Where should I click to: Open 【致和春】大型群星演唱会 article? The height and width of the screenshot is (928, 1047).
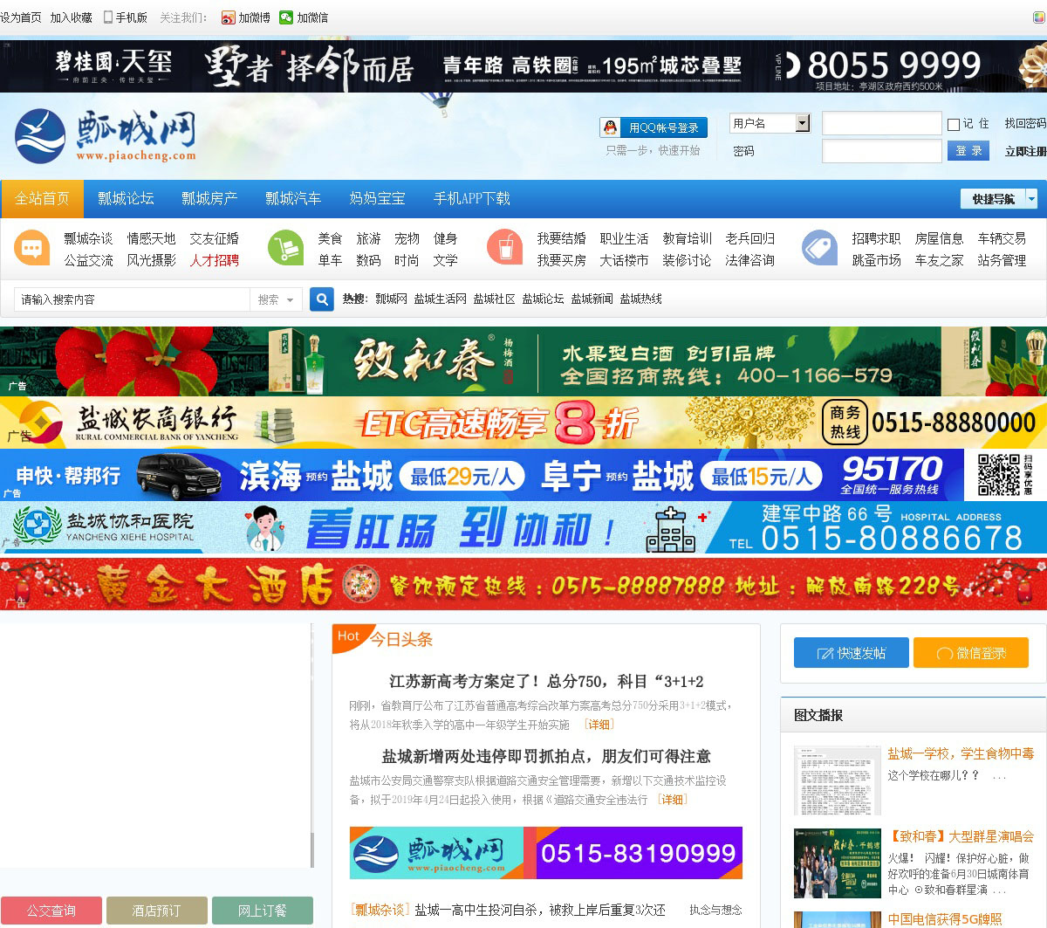961,836
